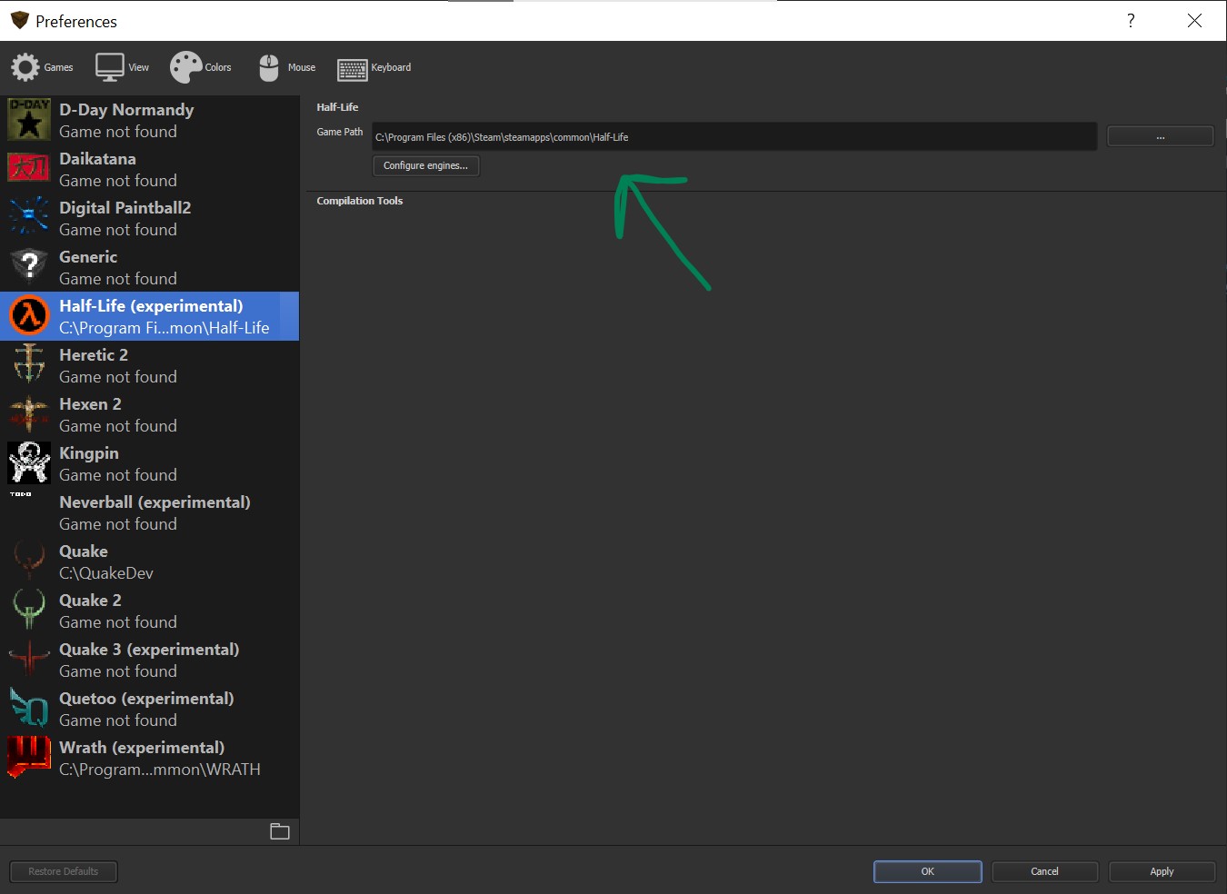Click the Preferences window title icon
Viewport: 1227px width, 894px height.
(x=19, y=20)
